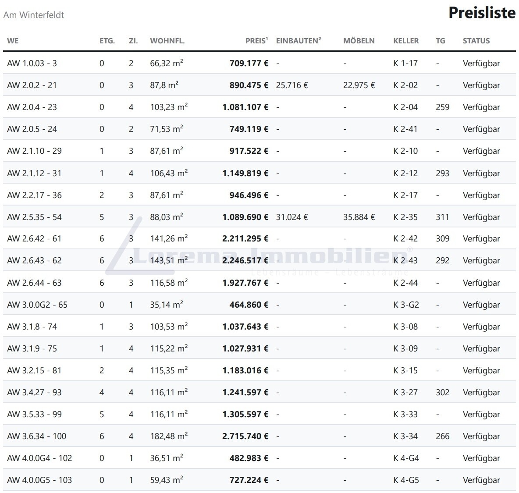Click price 1.927.767 €
The image size is (519, 493).
pyautogui.click(x=245, y=283)
